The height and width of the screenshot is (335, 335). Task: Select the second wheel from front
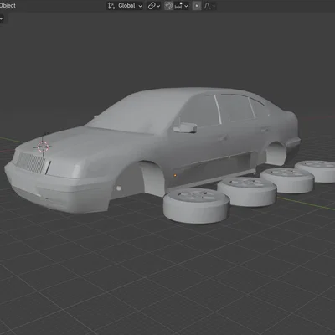[x=247, y=192]
